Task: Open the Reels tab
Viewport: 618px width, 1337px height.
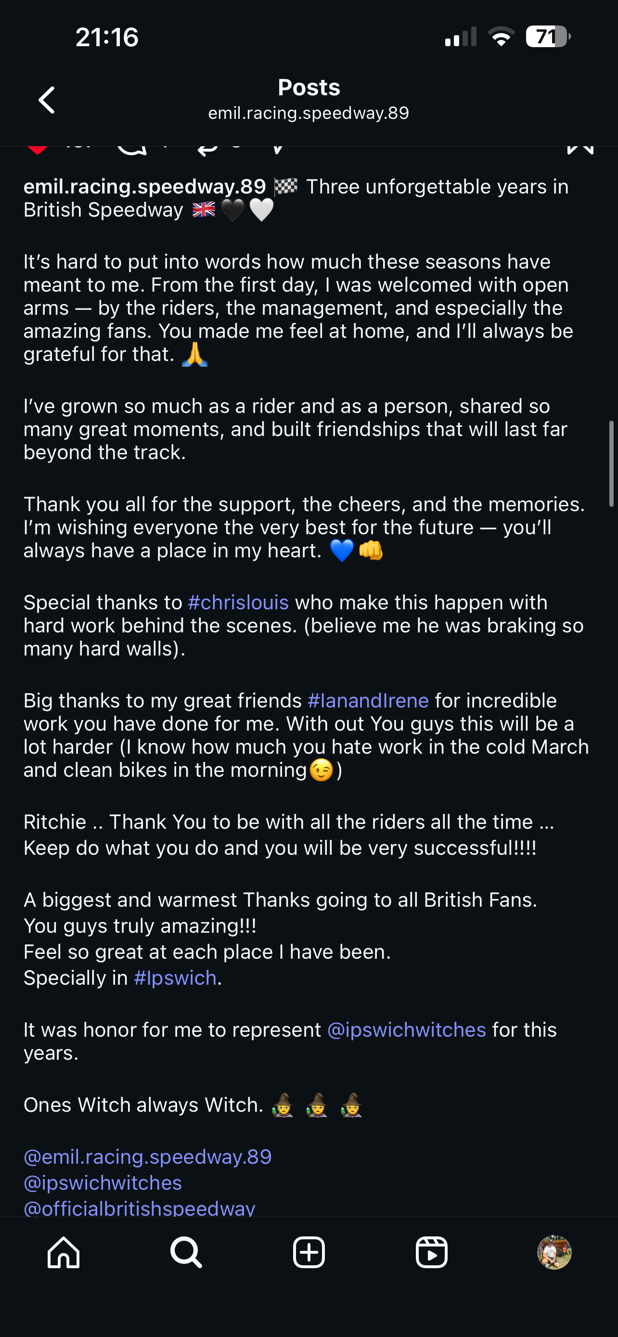Action: click(x=432, y=1252)
